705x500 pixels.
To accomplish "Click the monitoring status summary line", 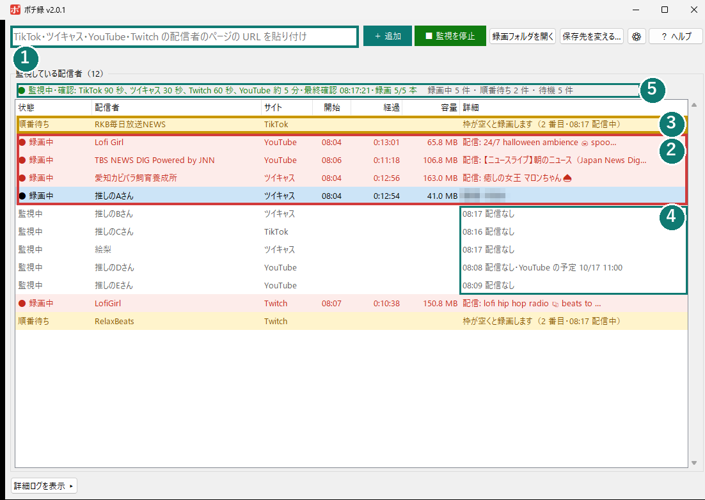I will tap(328, 91).
